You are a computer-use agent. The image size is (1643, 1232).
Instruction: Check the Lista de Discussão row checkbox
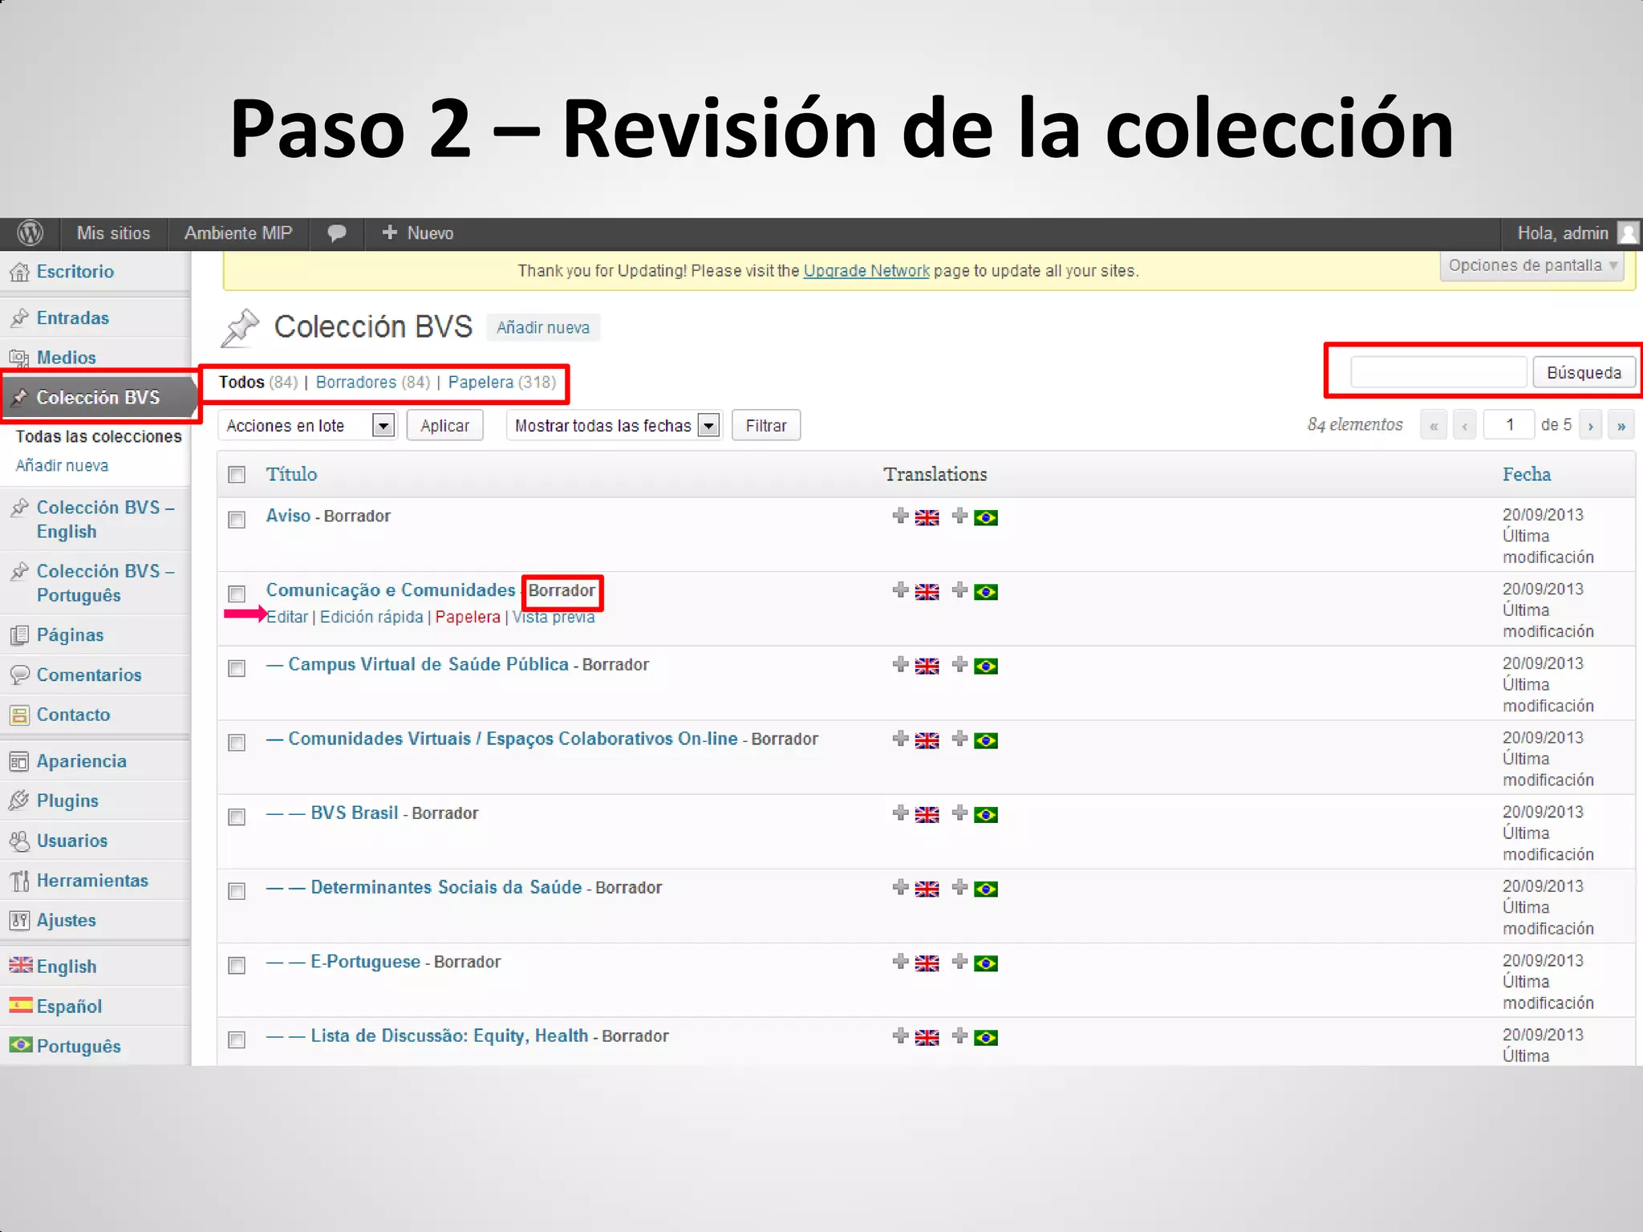(x=237, y=1039)
